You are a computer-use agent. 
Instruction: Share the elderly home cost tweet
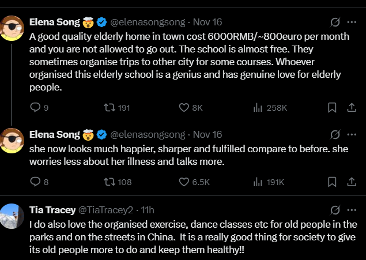coord(351,107)
